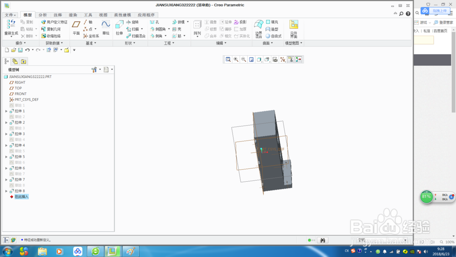Expand the 拉伸 1 feature node

[6, 111]
